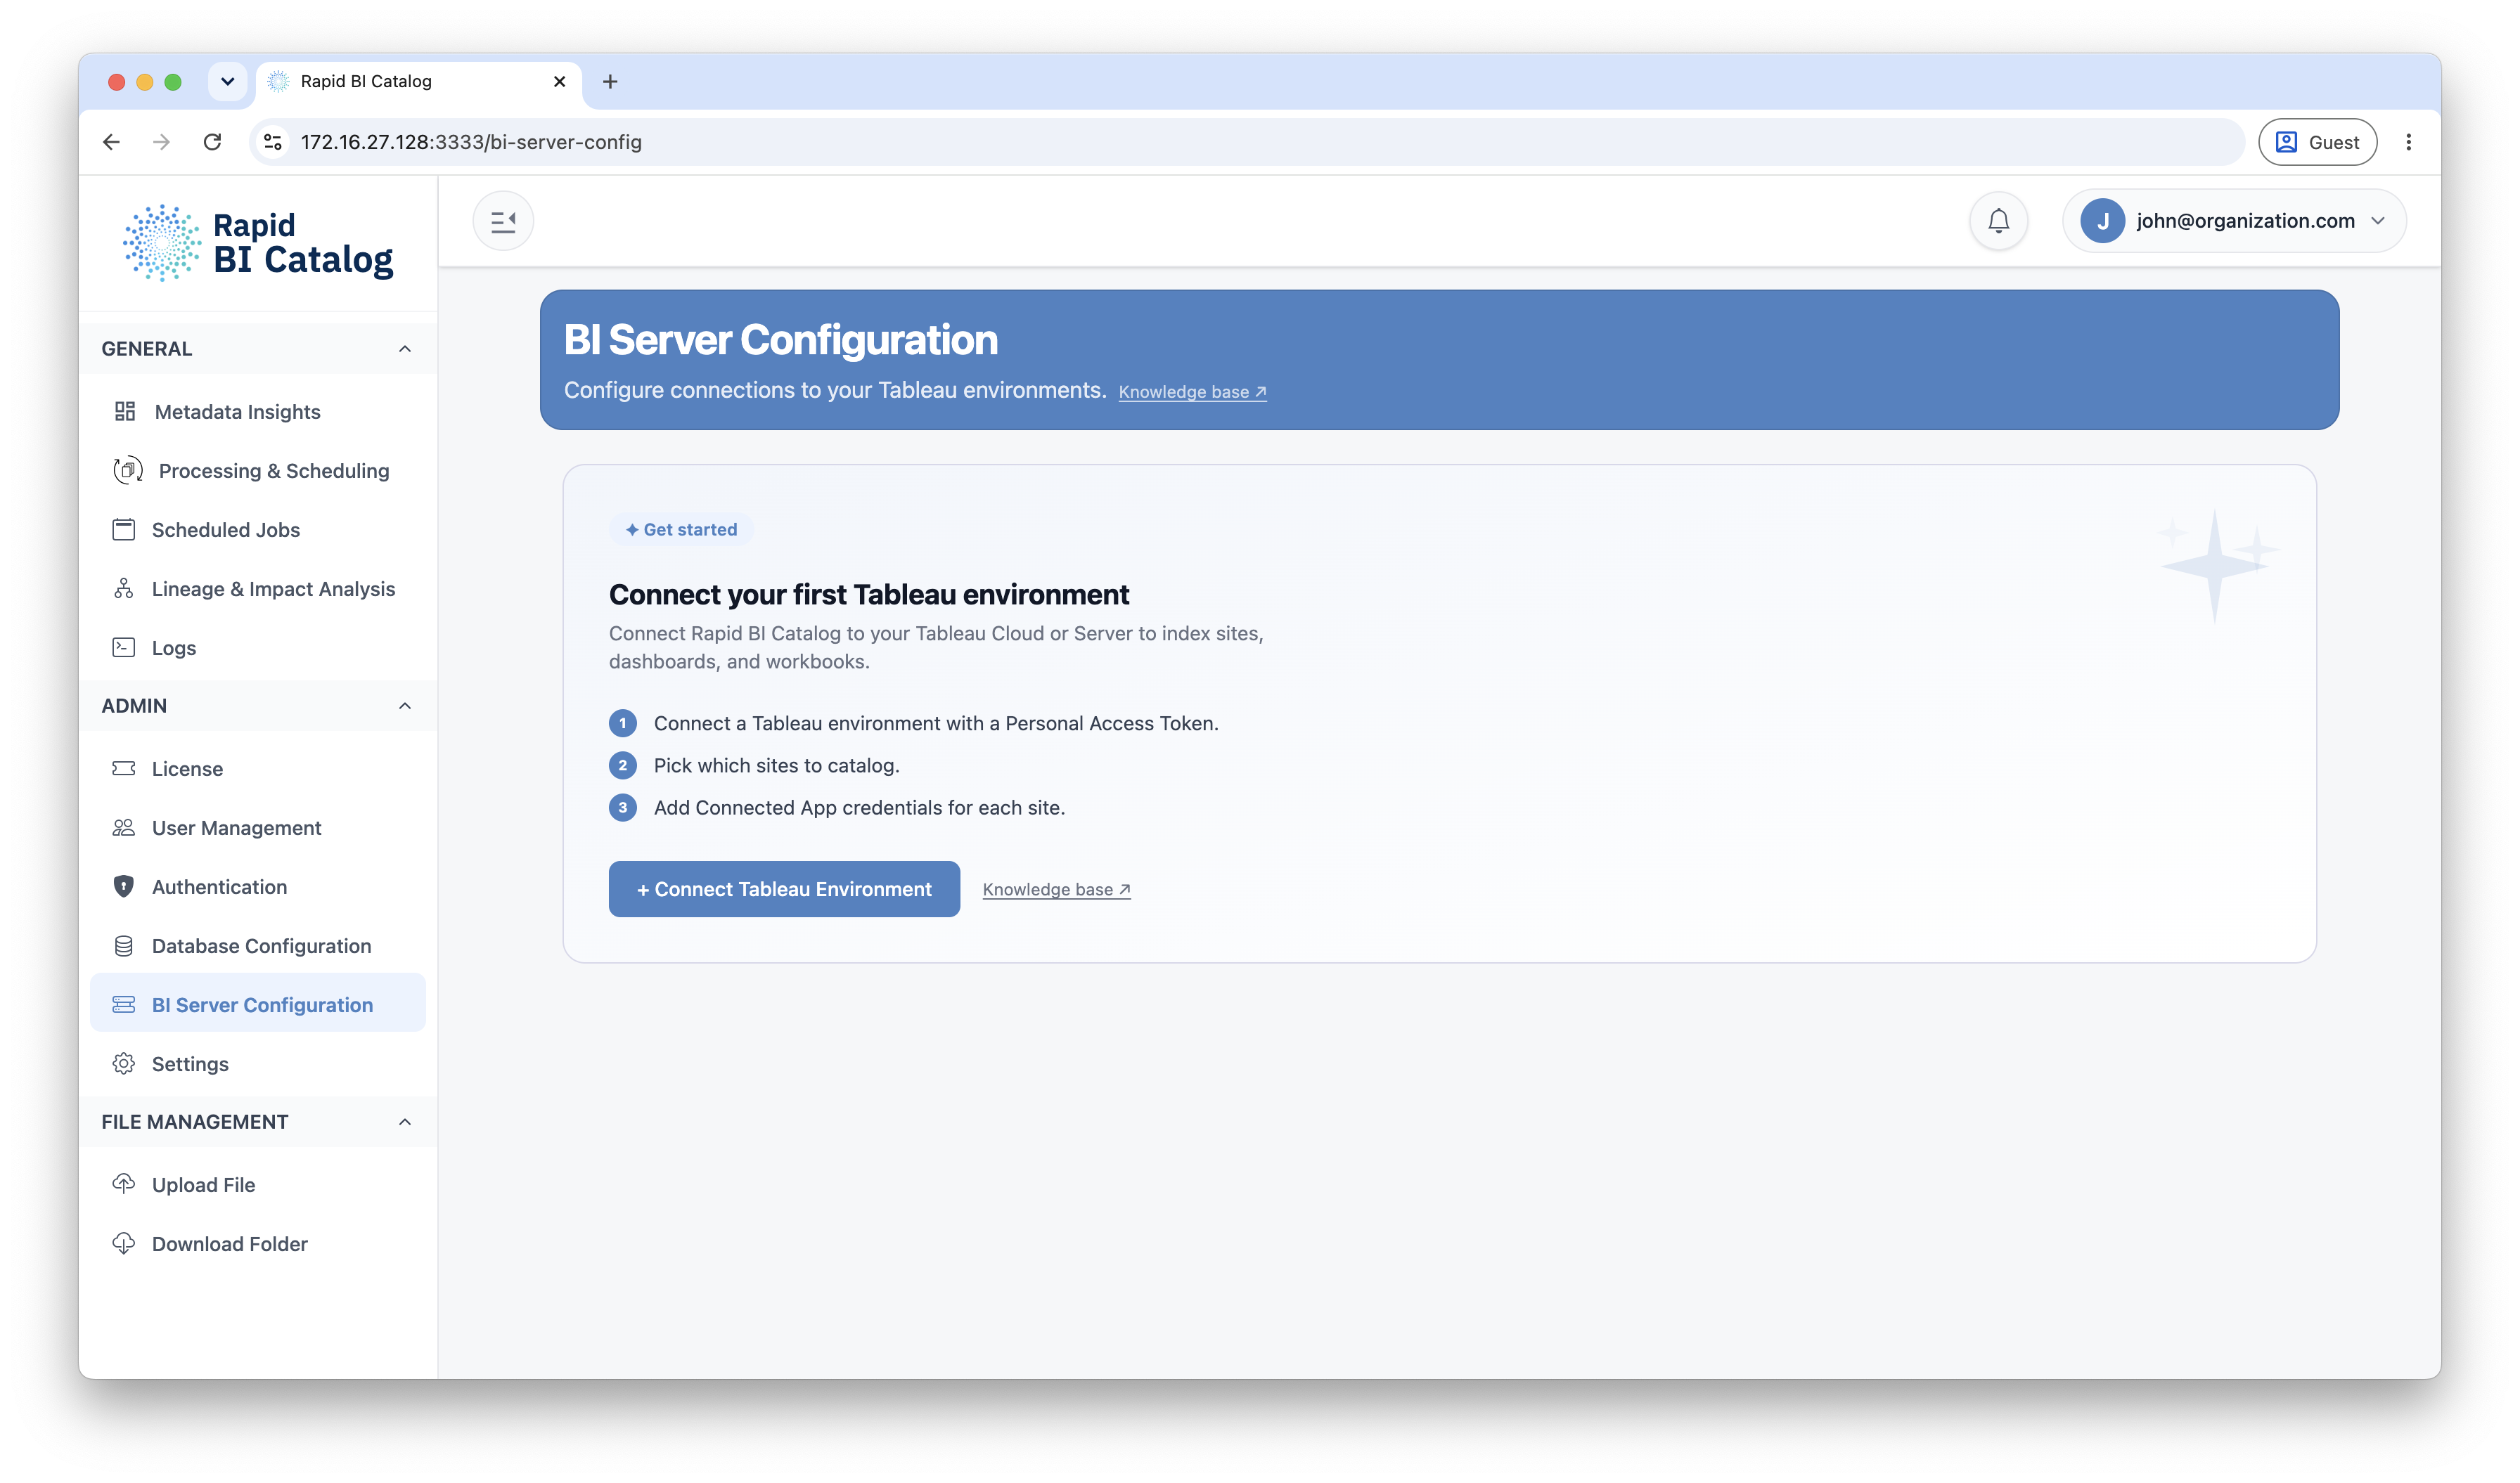Click Connect Tableau Environment button
This screenshot has height=1483, width=2520.
784,888
